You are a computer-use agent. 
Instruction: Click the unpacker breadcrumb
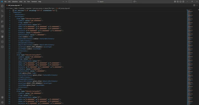click(29, 8)
